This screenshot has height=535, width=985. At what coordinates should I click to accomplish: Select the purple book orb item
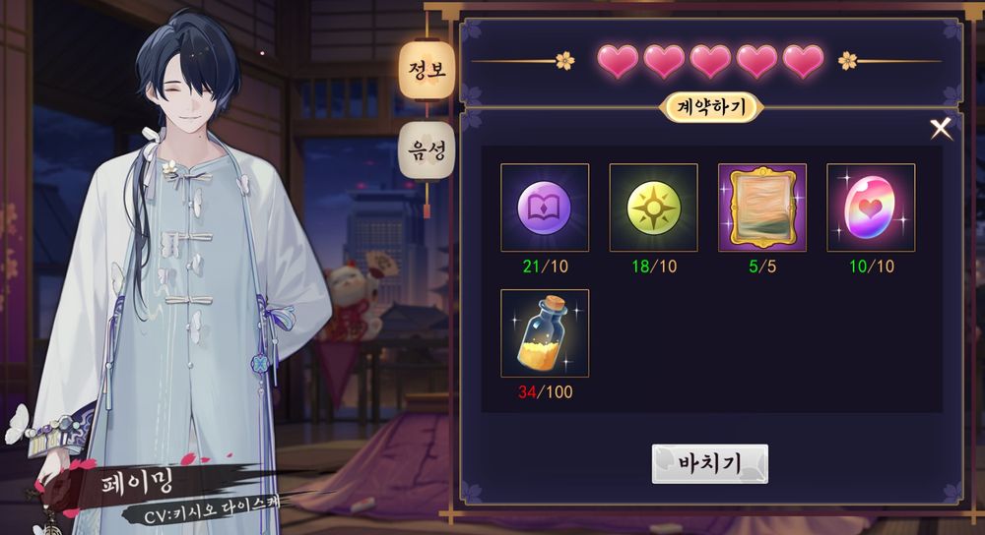545,208
